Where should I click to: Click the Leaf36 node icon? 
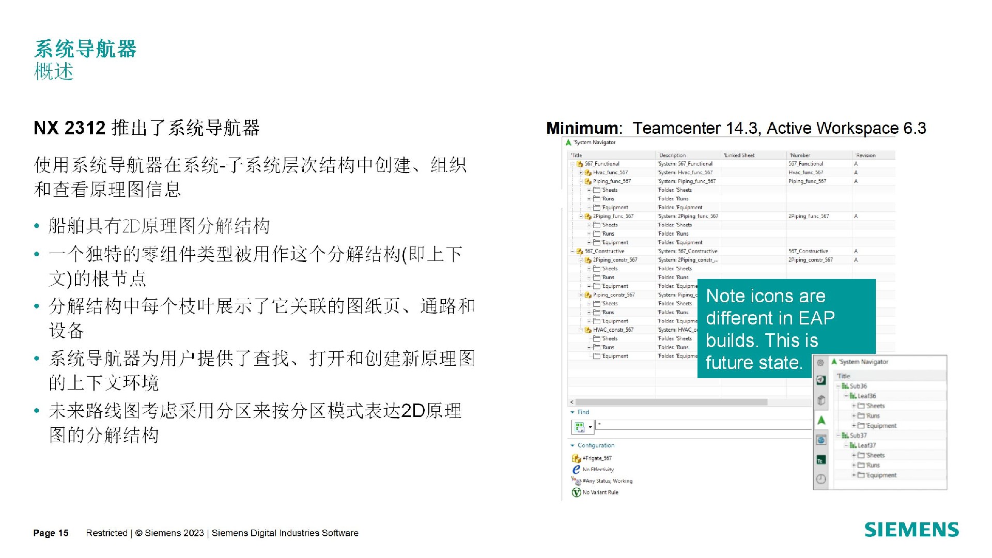pos(854,396)
